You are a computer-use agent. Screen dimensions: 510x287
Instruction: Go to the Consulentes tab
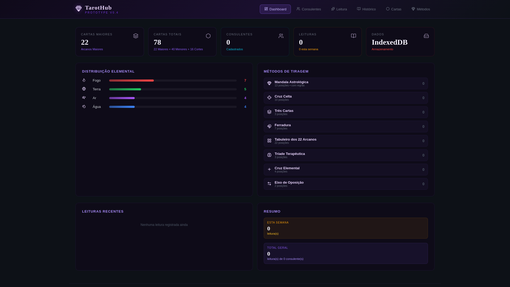tap(309, 9)
